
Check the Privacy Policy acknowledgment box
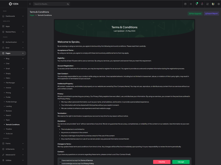click(x=60, y=164)
